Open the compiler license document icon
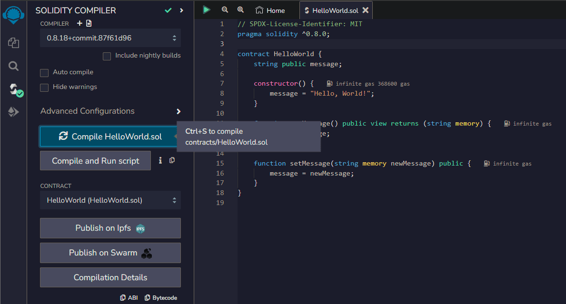566x304 pixels. [x=89, y=23]
